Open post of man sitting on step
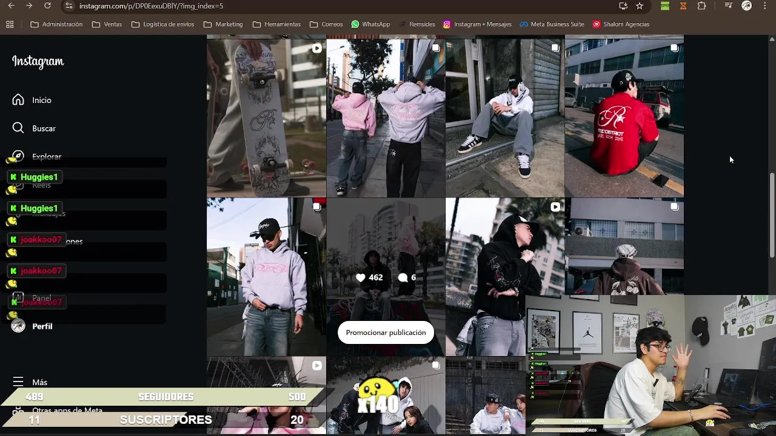 click(x=505, y=118)
